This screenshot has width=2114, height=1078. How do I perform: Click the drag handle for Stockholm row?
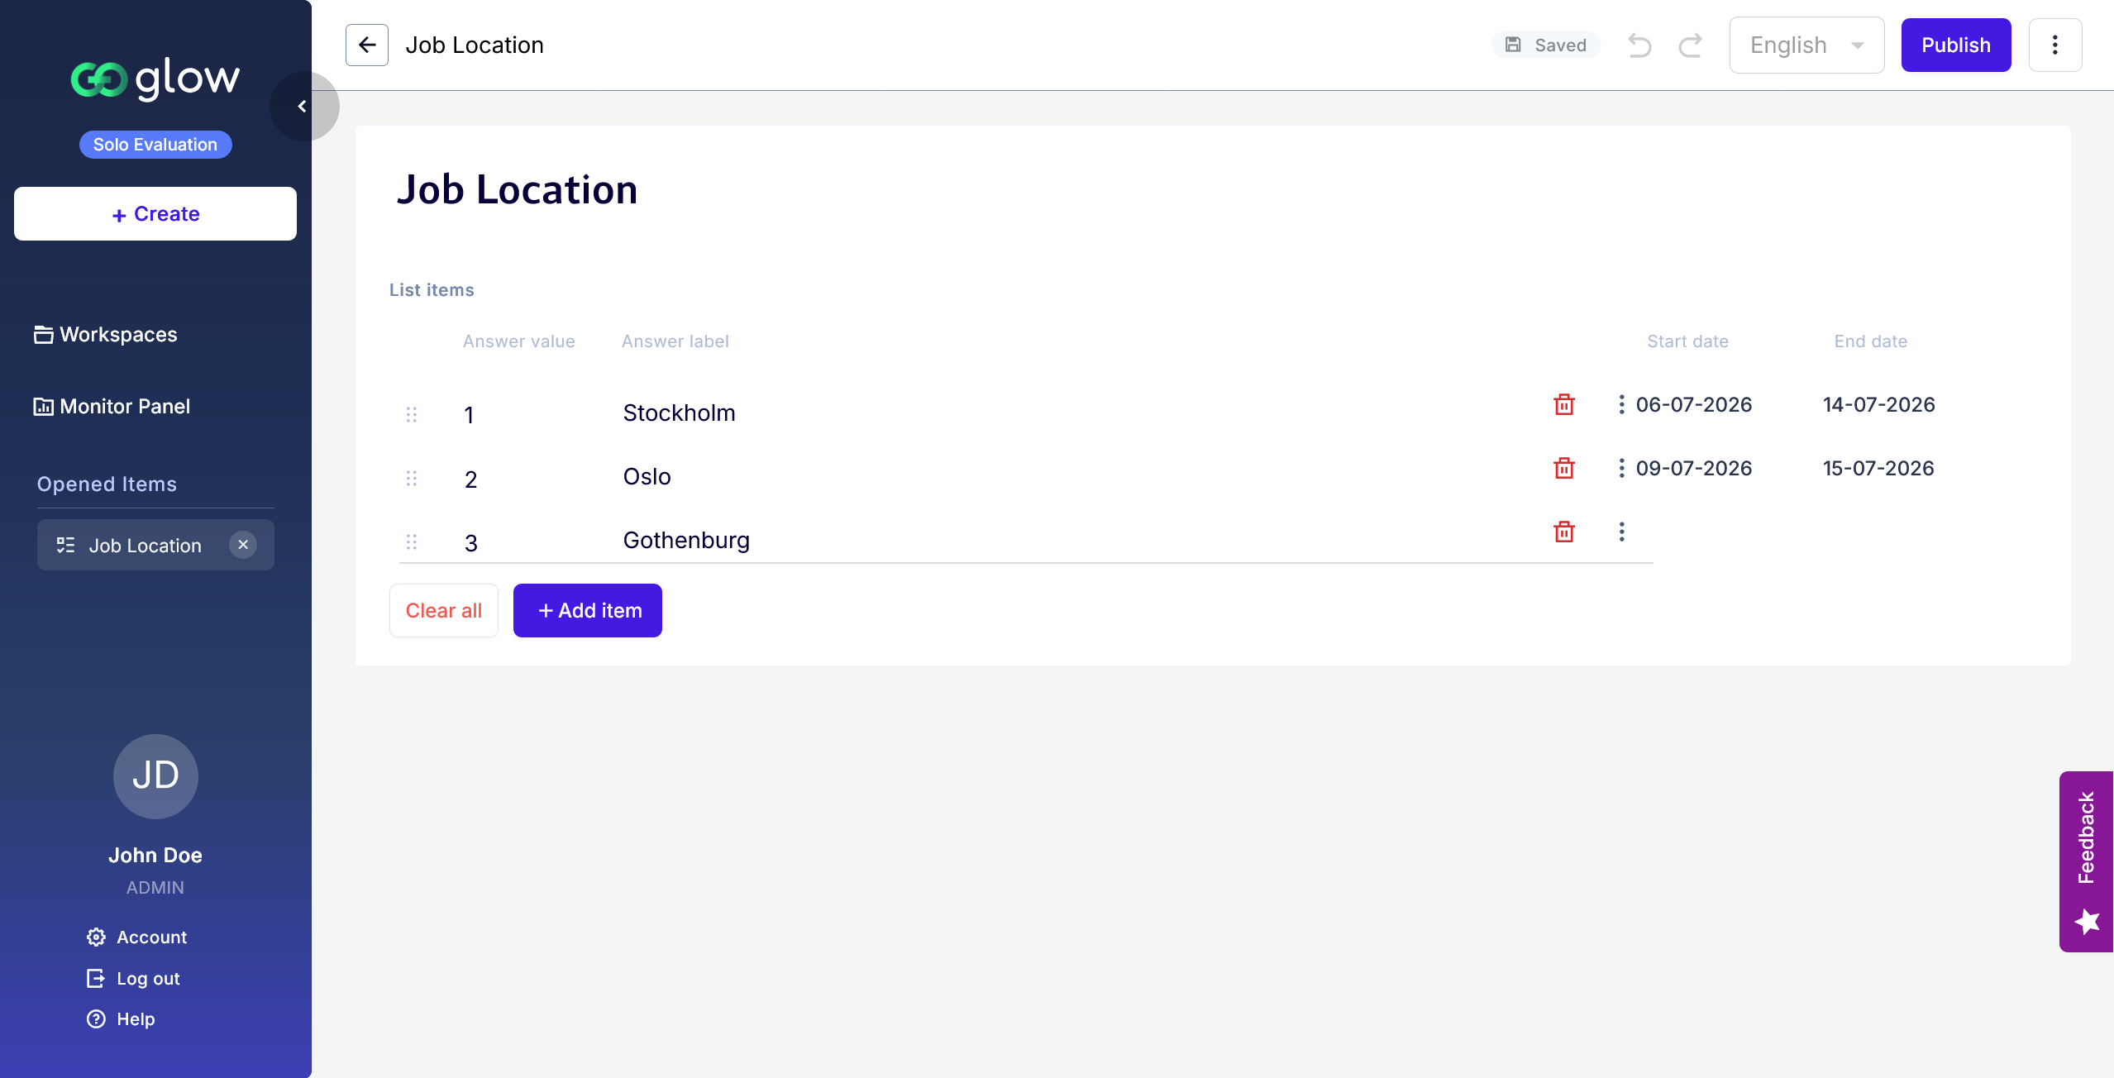pyautogui.click(x=412, y=415)
